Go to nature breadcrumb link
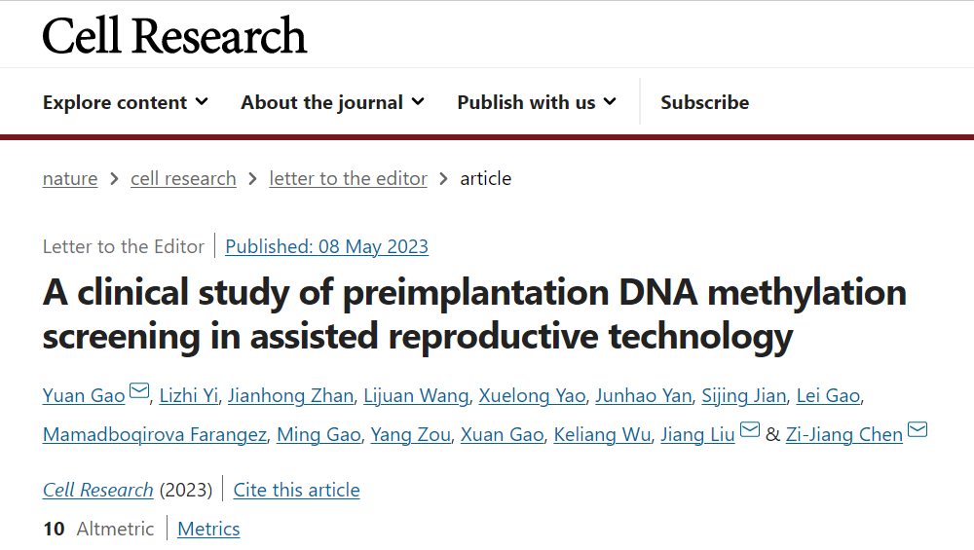This screenshot has width=974, height=550. (70, 178)
